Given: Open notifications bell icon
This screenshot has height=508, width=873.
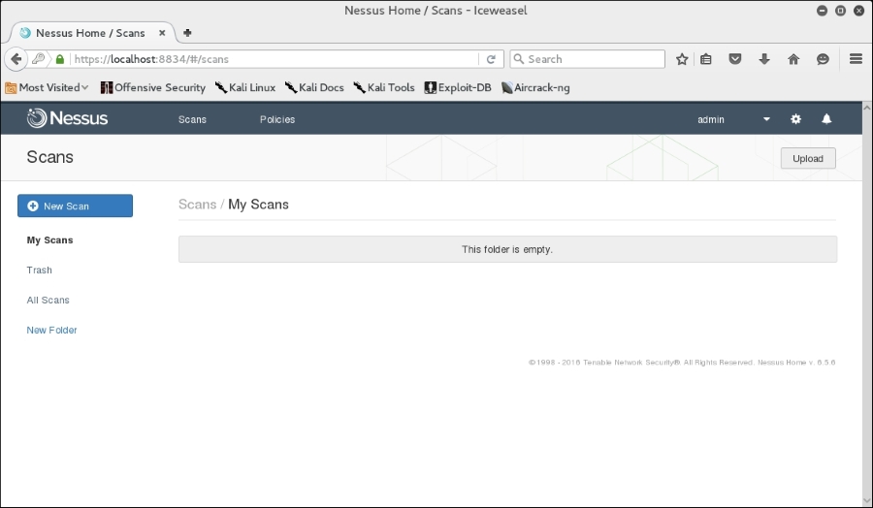Looking at the screenshot, I should (826, 118).
